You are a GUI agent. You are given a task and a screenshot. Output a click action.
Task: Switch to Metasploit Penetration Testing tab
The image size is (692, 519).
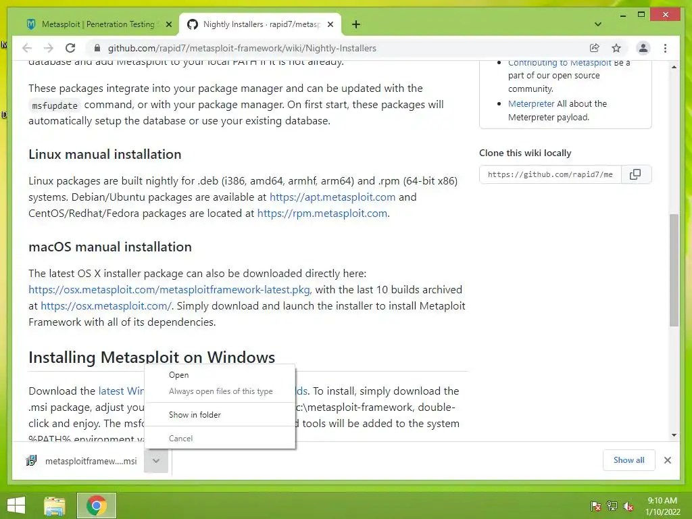[x=98, y=24]
